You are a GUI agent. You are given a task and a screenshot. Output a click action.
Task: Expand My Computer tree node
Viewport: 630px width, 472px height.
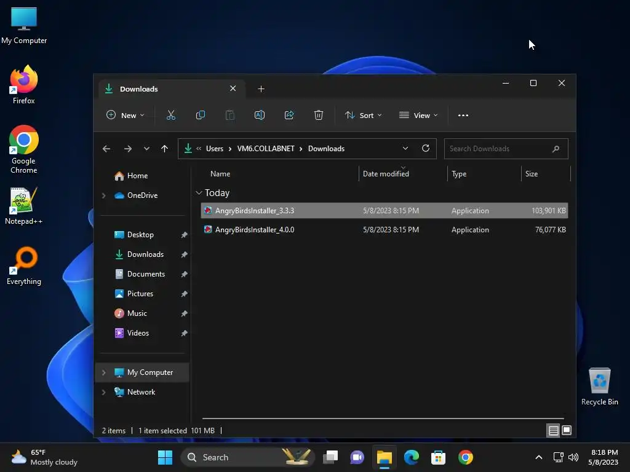pos(103,372)
